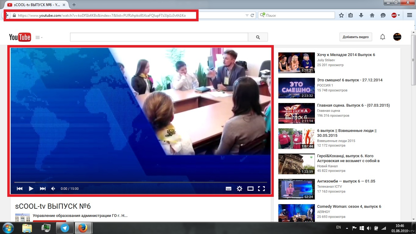
Task: Play the sCOOL-tv video
Action: pos(31,189)
